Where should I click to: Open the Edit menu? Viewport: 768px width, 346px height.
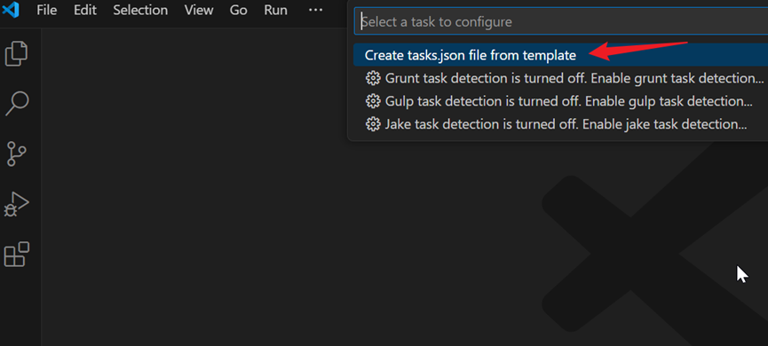click(x=85, y=10)
